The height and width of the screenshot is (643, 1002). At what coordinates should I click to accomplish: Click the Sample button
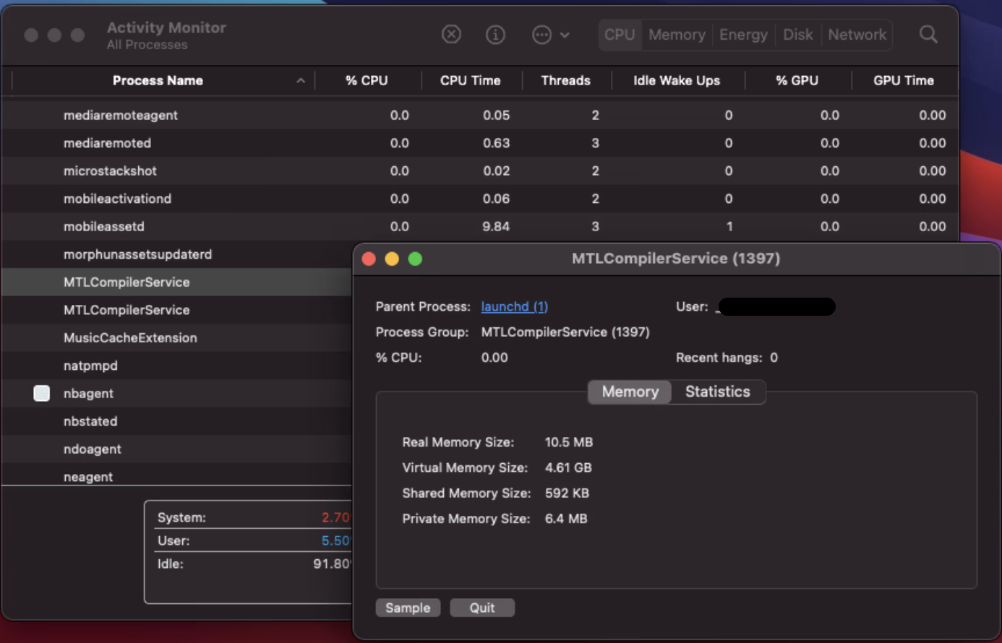pyautogui.click(x=408, y=608)
